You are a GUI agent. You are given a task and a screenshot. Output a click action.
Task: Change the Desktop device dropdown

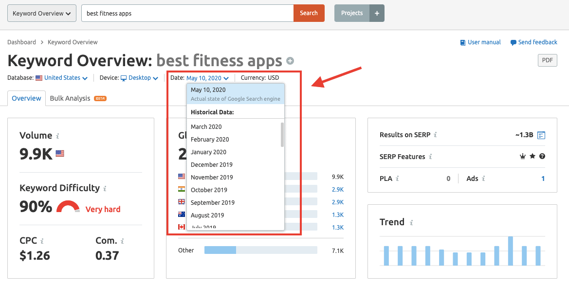(140, 78)
